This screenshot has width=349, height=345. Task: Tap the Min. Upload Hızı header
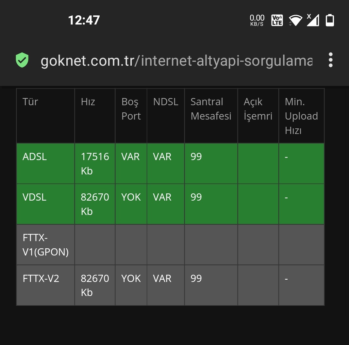pos(301,116)
